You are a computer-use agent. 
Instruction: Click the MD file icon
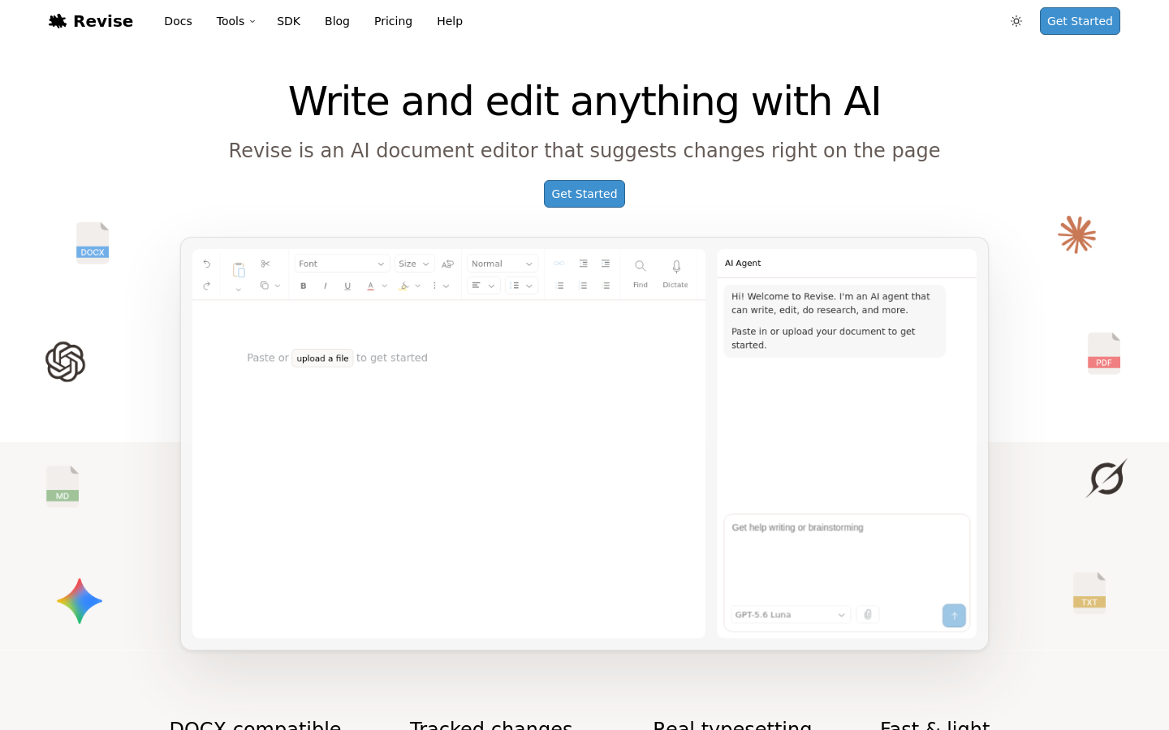click(63, 486)
